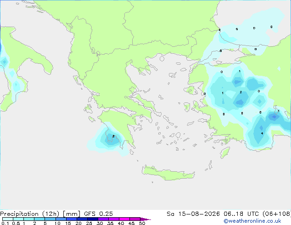This screenshot has width=291, height=225.
Task: Select the 2–5 mm legend color swatch
Action: [x=39, y=219]
